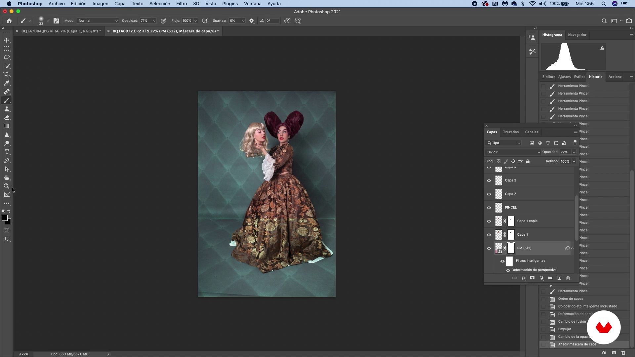Select the Dodge tool

(x=7, y=143)
